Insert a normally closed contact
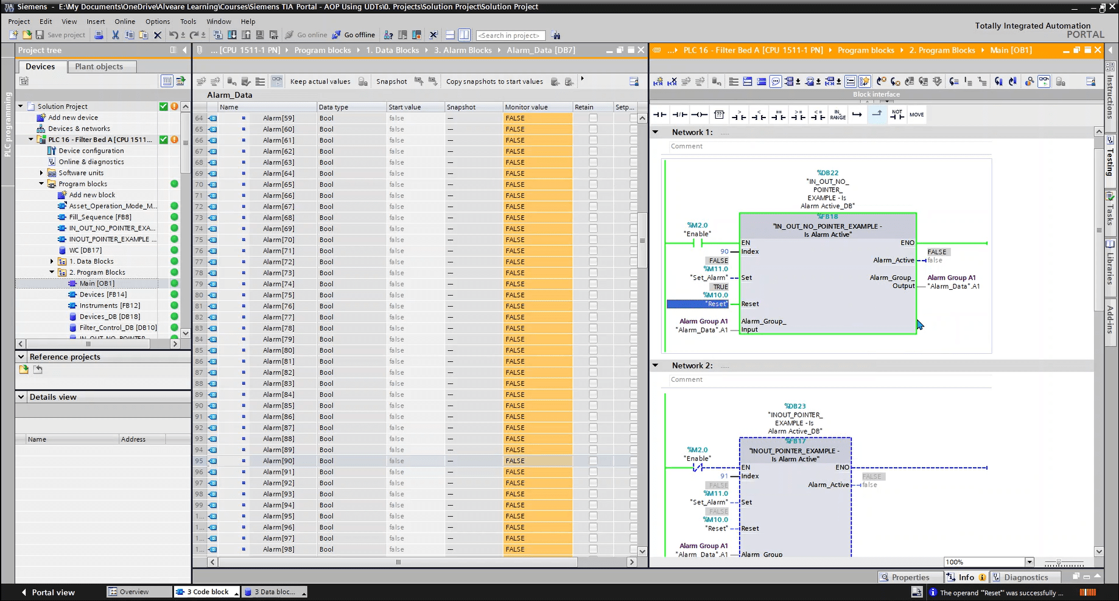The width and height of the screenshot is (1119, 601). [x=679, y=114]
